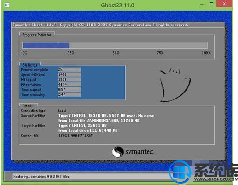Maximize the Ghost32 11.0 window
The image size is (238, 185).
(212, 4)
